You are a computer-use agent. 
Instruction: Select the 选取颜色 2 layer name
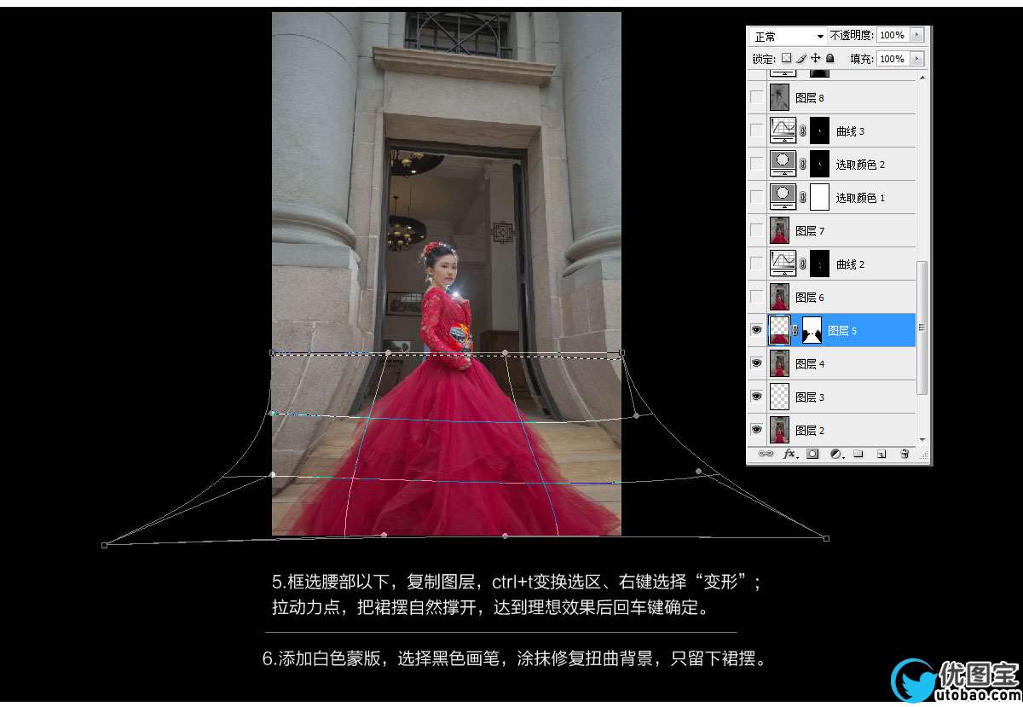pos(860,165)
